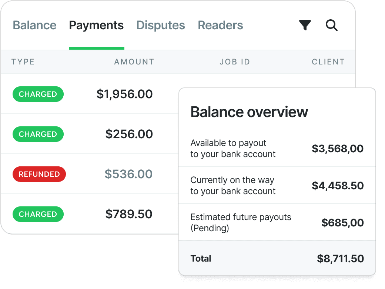The height and width of the screenshot is (289, 385).
Task: Go to the Readers tab
Action: [221, 25]
